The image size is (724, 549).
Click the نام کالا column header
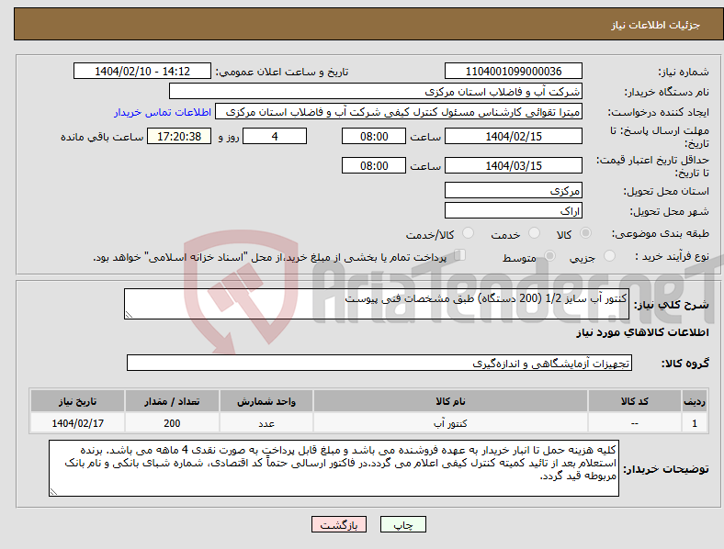click(x=450, y=401)
